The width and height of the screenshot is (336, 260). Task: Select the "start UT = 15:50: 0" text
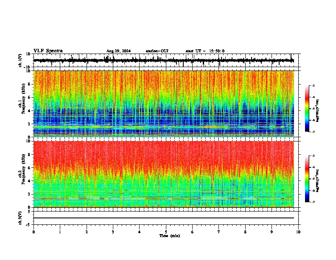click(x=205, y=51)
